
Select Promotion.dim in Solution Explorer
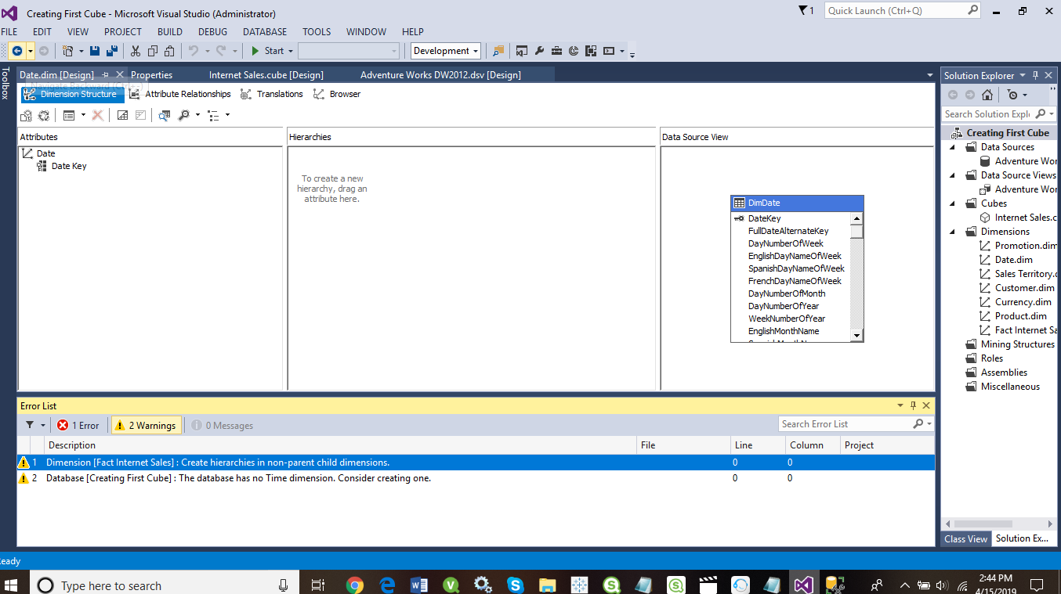click(x=1019, y=246)
